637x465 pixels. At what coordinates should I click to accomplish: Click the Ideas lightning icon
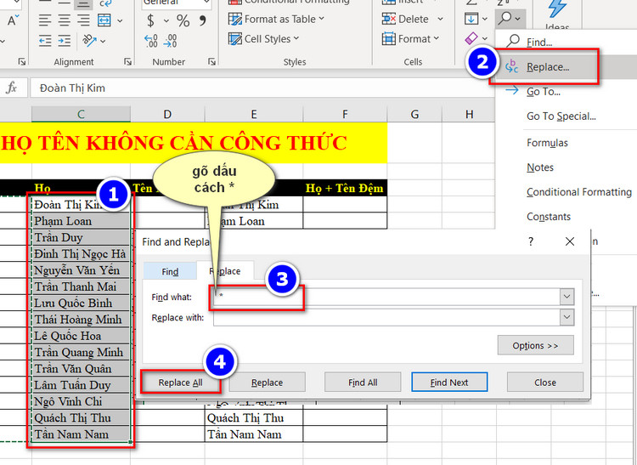[557, 9]
